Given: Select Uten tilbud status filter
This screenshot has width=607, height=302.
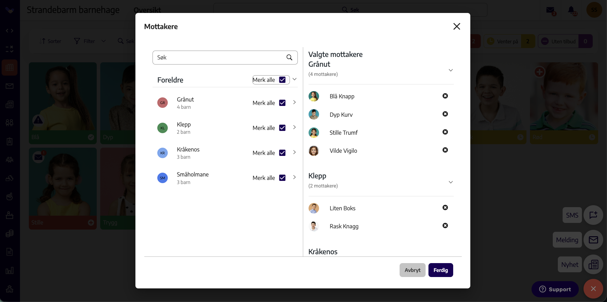Looking at the screenshot, I should click(x=565, y=41).
